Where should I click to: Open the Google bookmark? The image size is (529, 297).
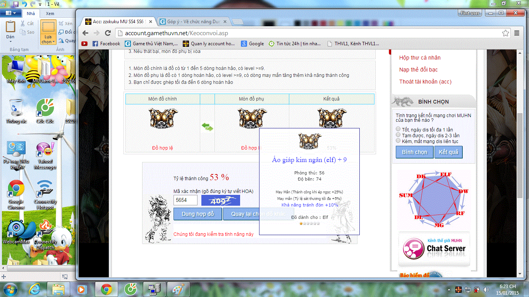click(252, 44)
